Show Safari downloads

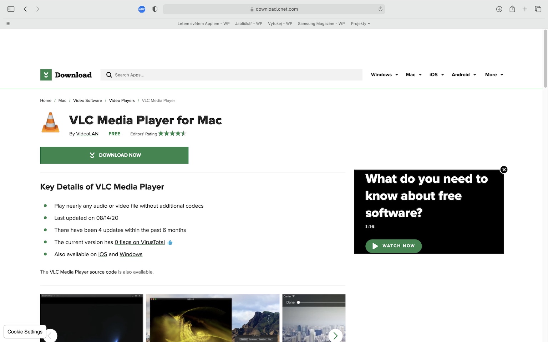[499, 9]
